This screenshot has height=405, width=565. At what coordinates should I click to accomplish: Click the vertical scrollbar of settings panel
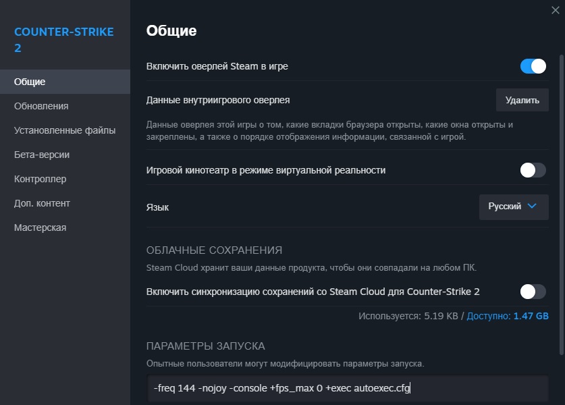click(561, 202)
